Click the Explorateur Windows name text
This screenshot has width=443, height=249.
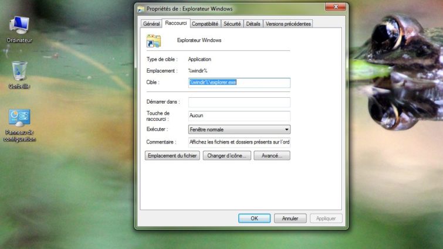point(199,40)
